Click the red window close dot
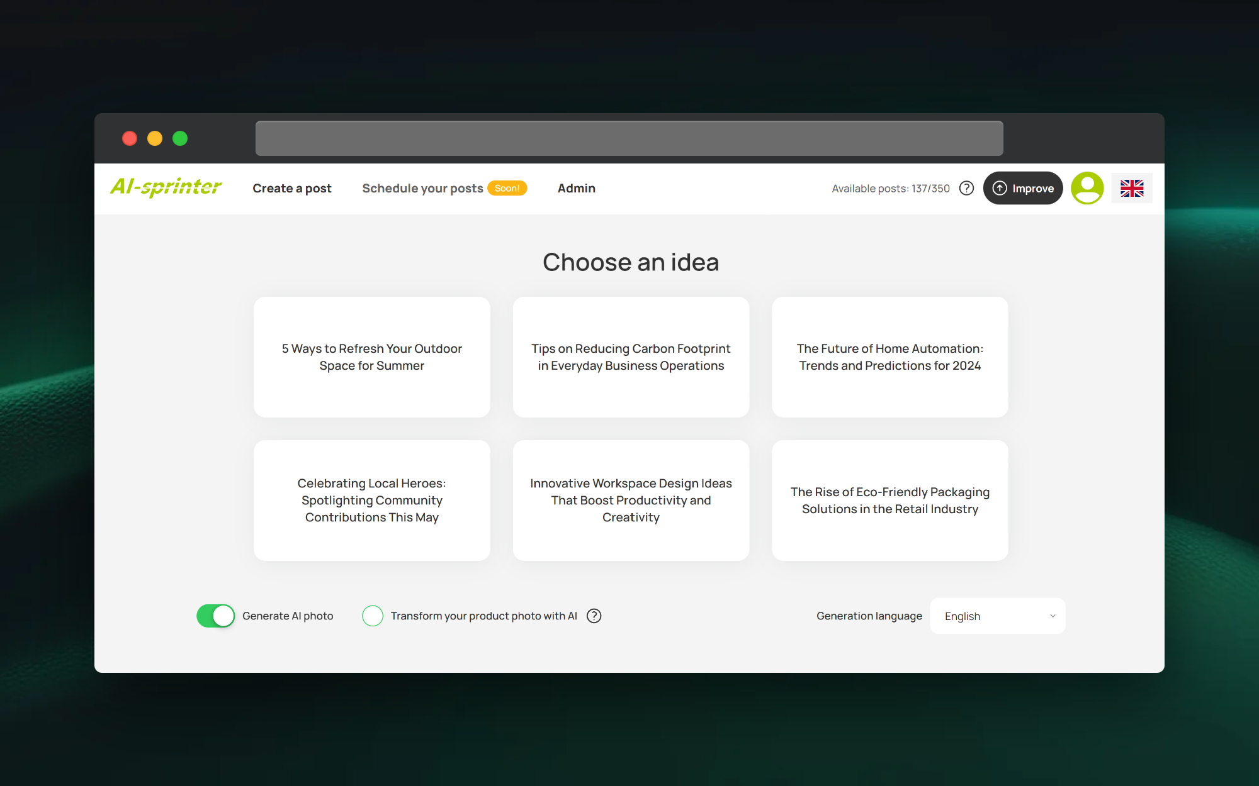This screenshot has height=786, width=1259. (x=130, y=138)
